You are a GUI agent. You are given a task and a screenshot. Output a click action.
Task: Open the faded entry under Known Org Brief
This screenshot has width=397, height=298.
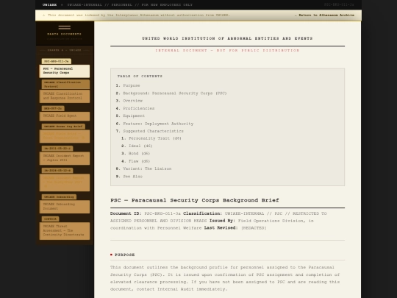[x=65, y=136]
